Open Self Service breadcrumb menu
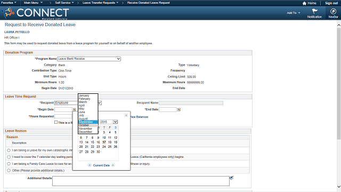341x192 pixels. coord(64,3)
